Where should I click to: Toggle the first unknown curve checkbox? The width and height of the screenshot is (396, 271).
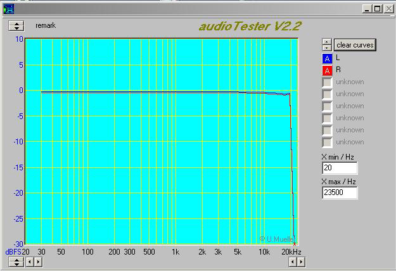coord(327,82)
